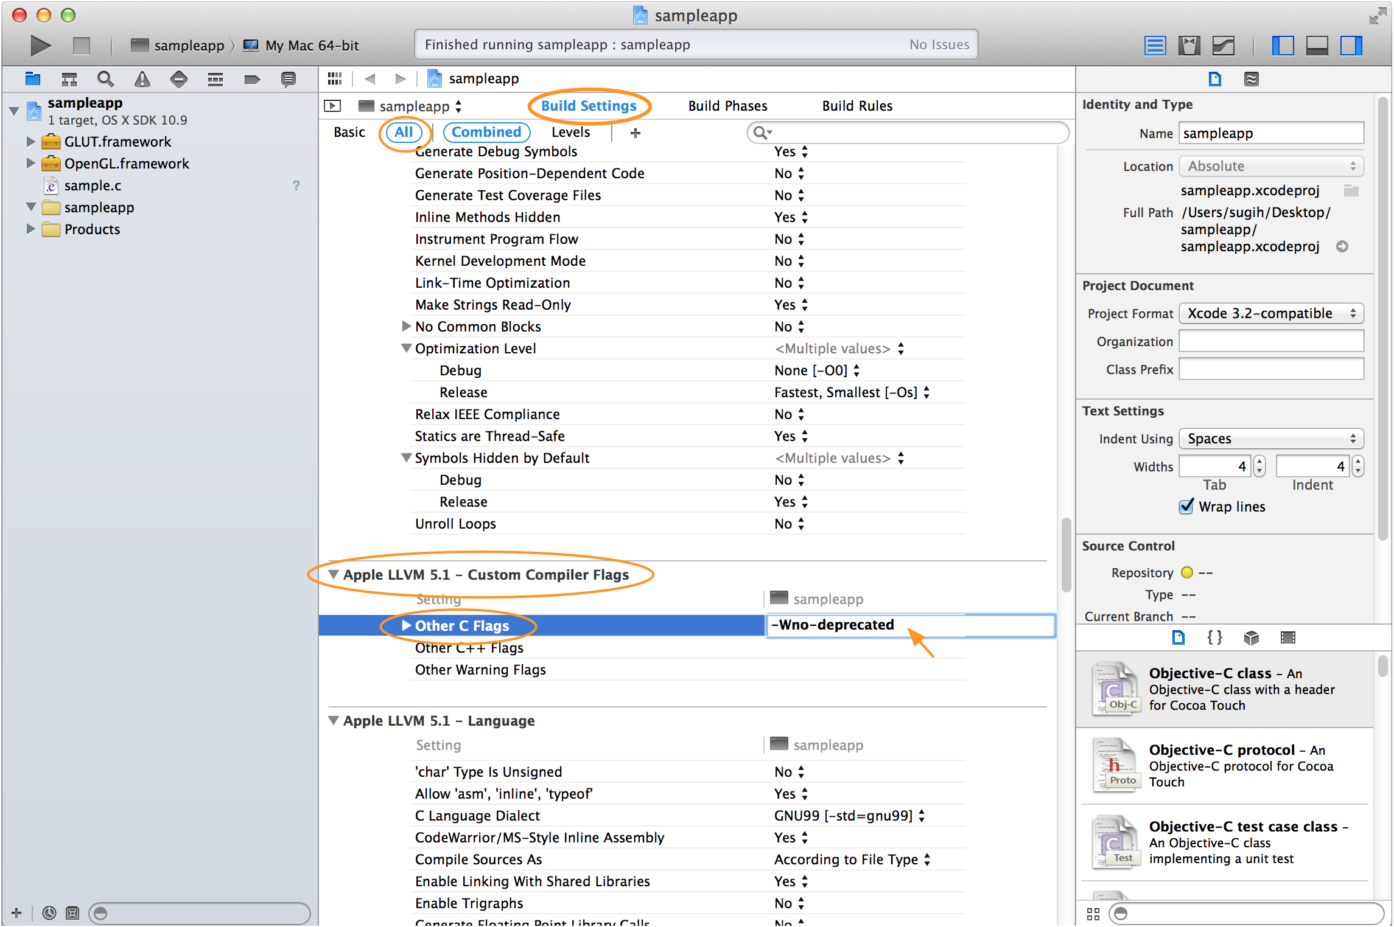The width and height of the screenshot is (1394, 927).
Task: Select the Scheme selector icon
Action: click(139, 44)
